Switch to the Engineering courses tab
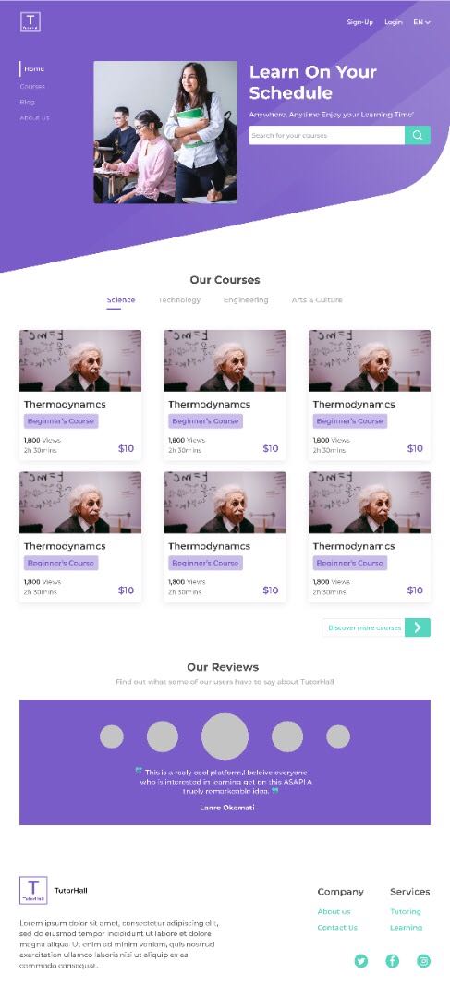This screenshot has height=998, width=450. click(246, 299)
